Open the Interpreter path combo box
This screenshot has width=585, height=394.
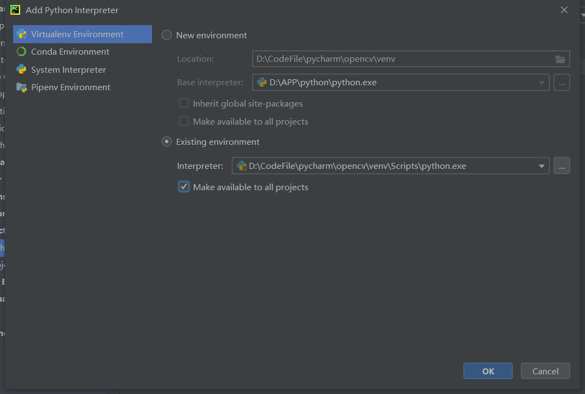(x=390, y=166)
